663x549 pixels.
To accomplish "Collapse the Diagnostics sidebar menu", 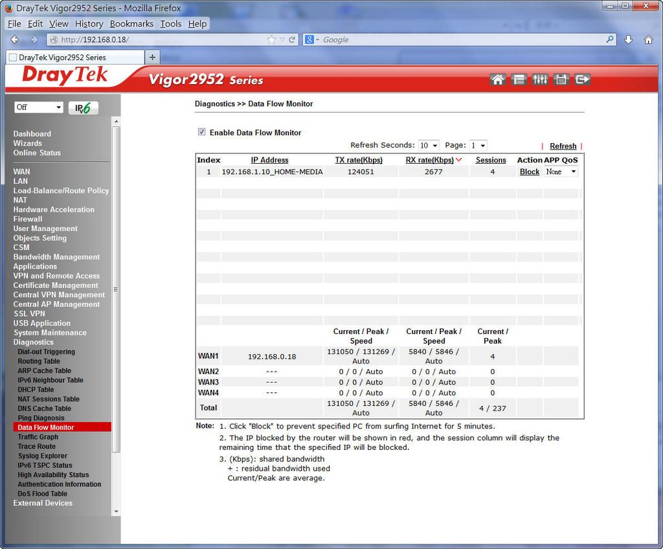I will point(34,342).
